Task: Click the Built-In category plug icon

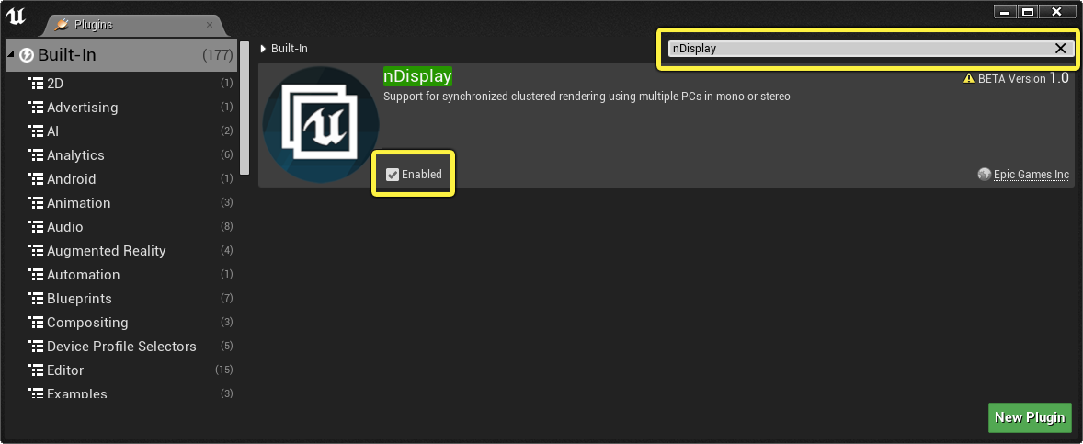Action: (x=27, y=55)
